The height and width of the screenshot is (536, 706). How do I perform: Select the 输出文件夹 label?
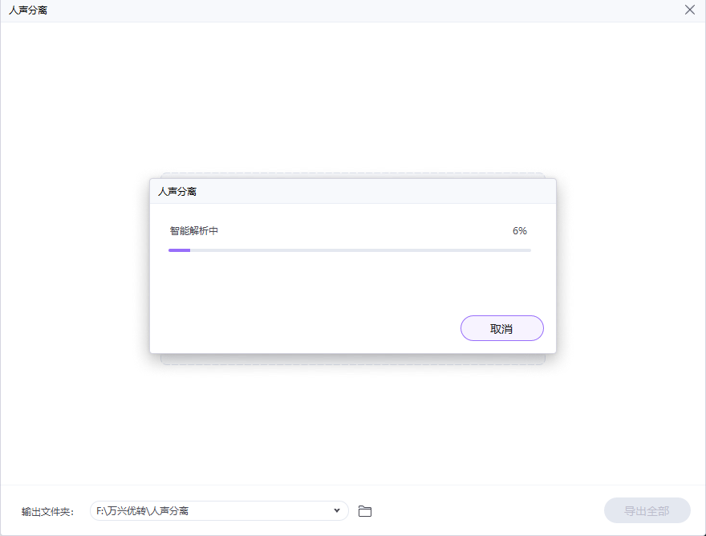[x=47, y=511]
